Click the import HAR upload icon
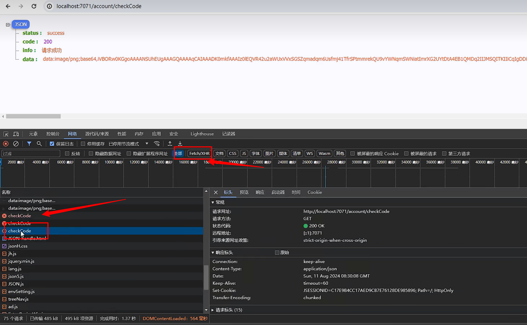Image resolution: width=527 pixels, height=325 pixels. 170,144
